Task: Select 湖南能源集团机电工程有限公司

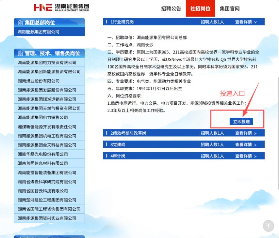Action: coord(49,136)
